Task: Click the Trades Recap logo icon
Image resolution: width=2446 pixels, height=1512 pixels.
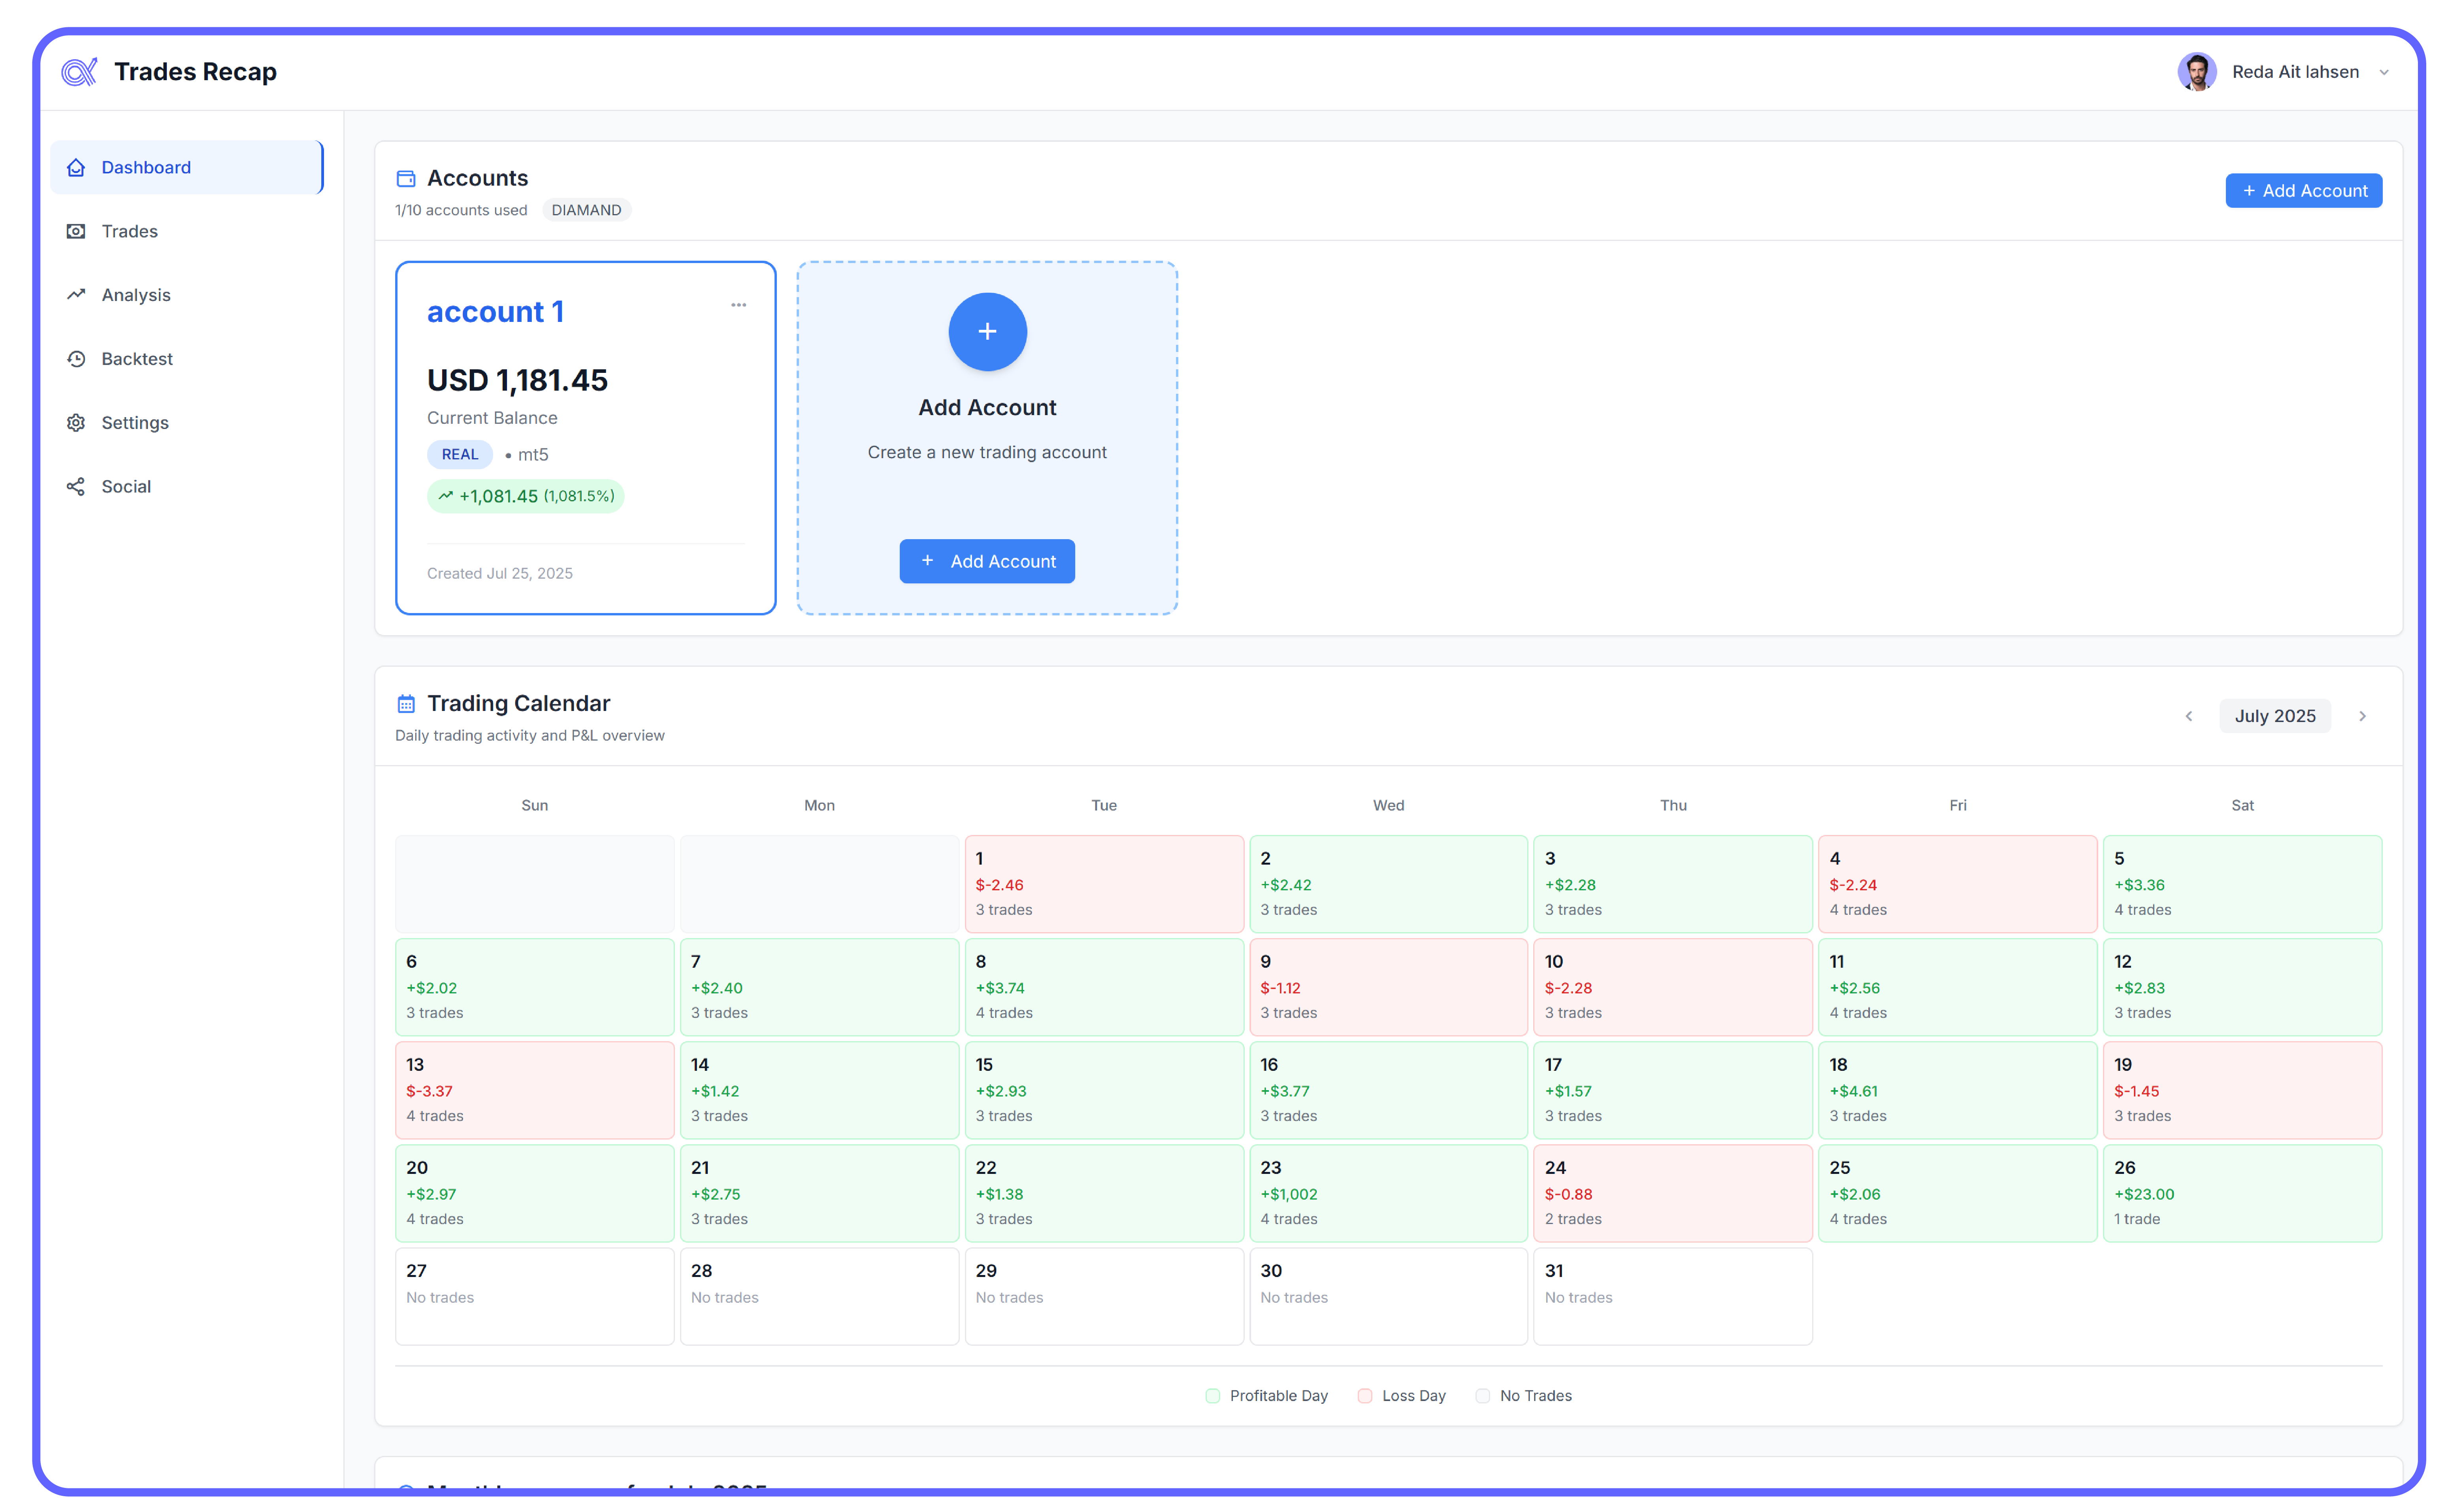Action: click(x=80, y=71)
